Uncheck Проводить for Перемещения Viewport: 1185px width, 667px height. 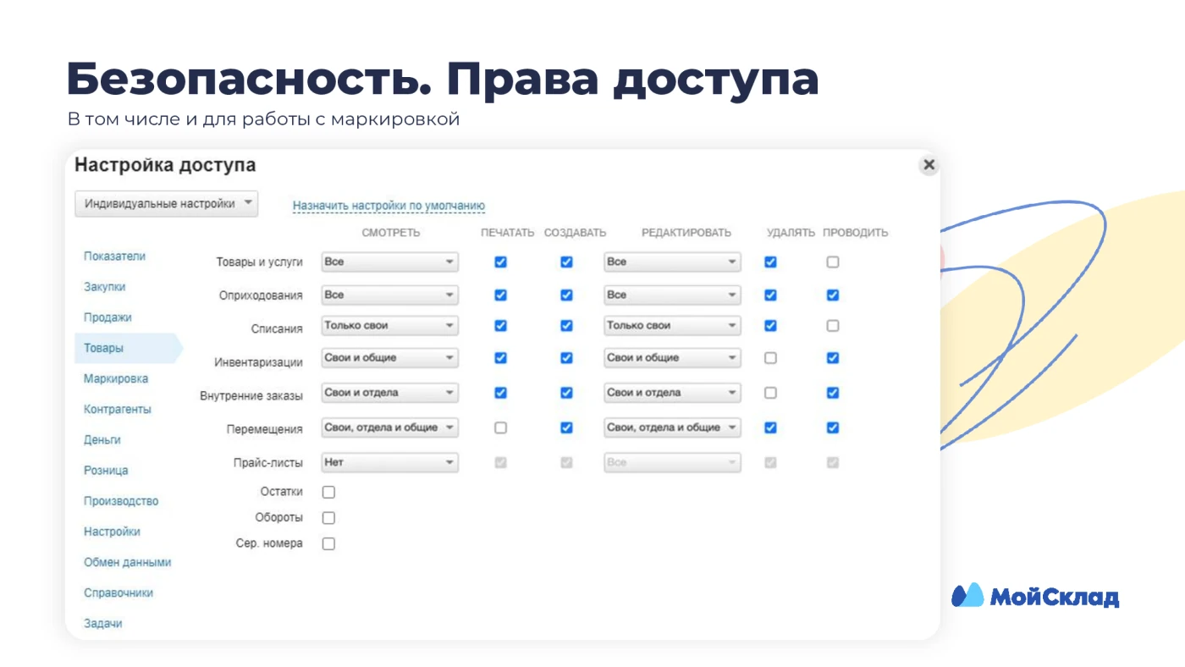(x=833, y=428)
